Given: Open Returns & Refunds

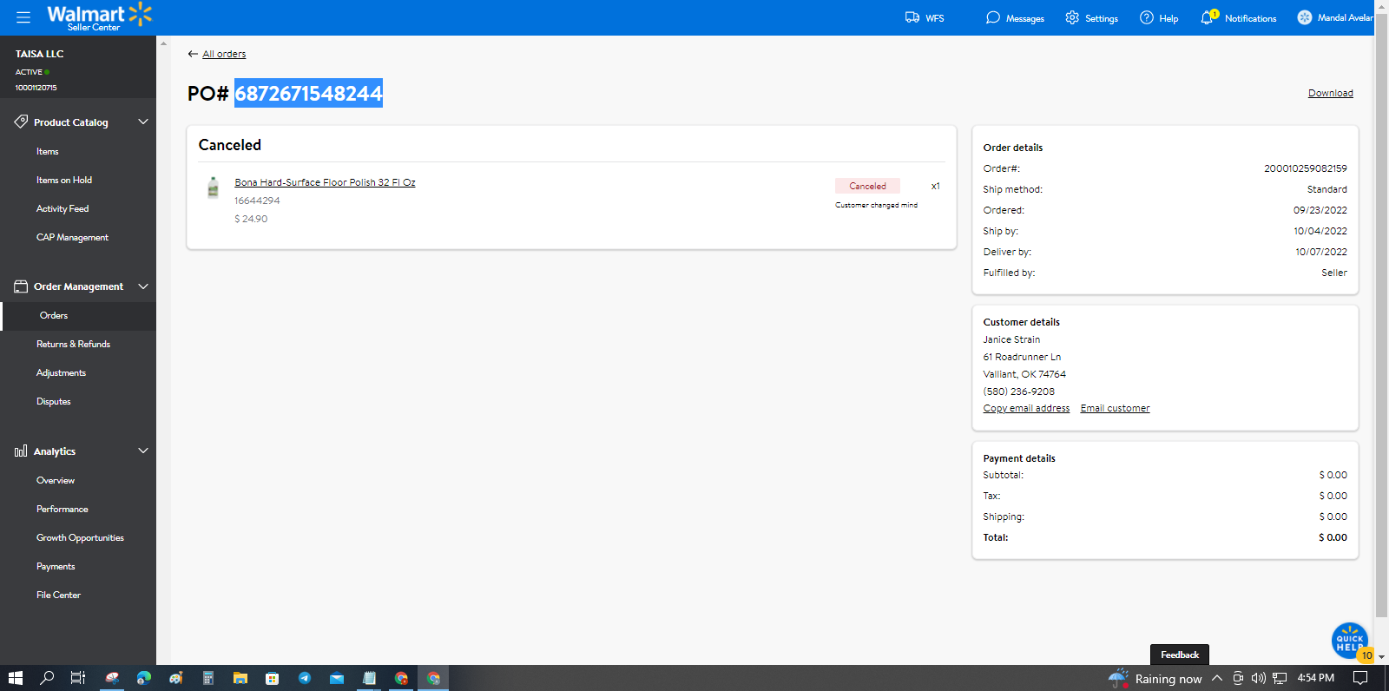Looking at the screenshot, I should tap(73, 344).
